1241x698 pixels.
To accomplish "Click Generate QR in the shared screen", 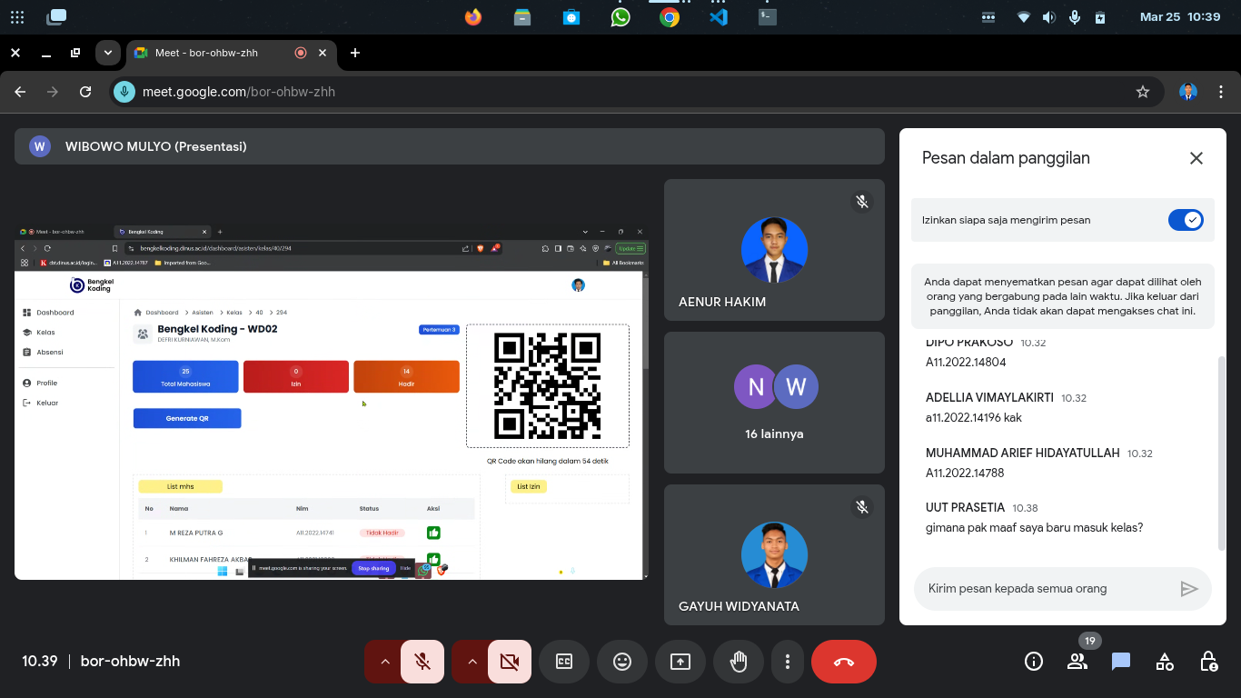I will pos(187,418).
